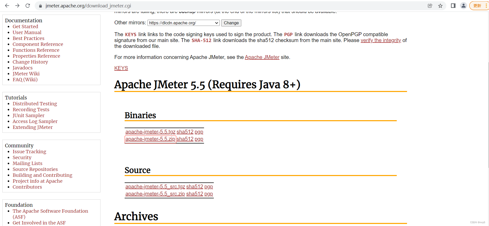489x226 pixels.
Task: Open the Other mirrors dropdown
Action: pyautogui.click(x=183, y=23)
